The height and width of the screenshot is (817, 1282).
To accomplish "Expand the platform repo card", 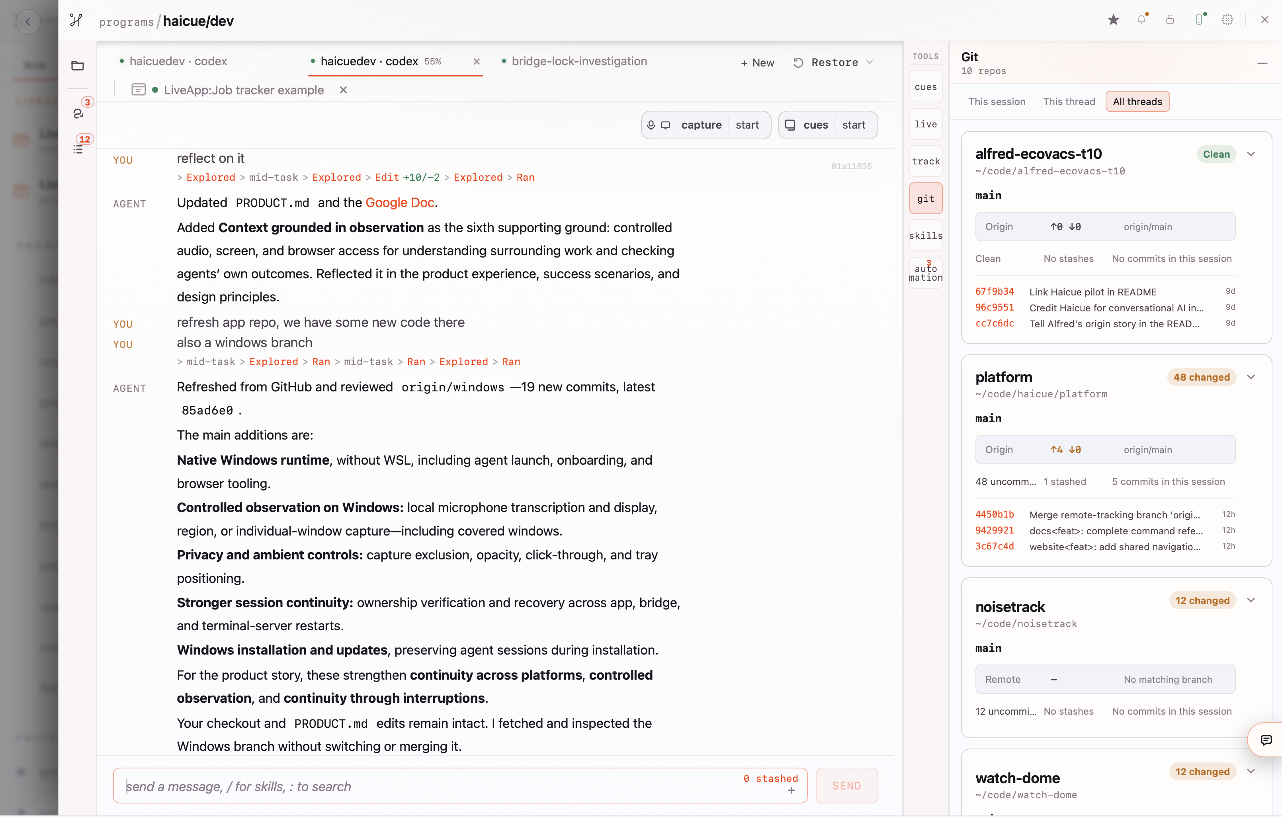I will 1251,377.
